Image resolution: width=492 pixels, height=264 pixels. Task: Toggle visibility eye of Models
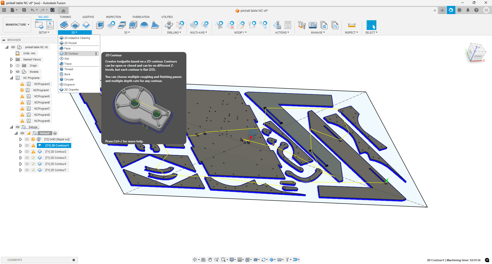point(18,72)
